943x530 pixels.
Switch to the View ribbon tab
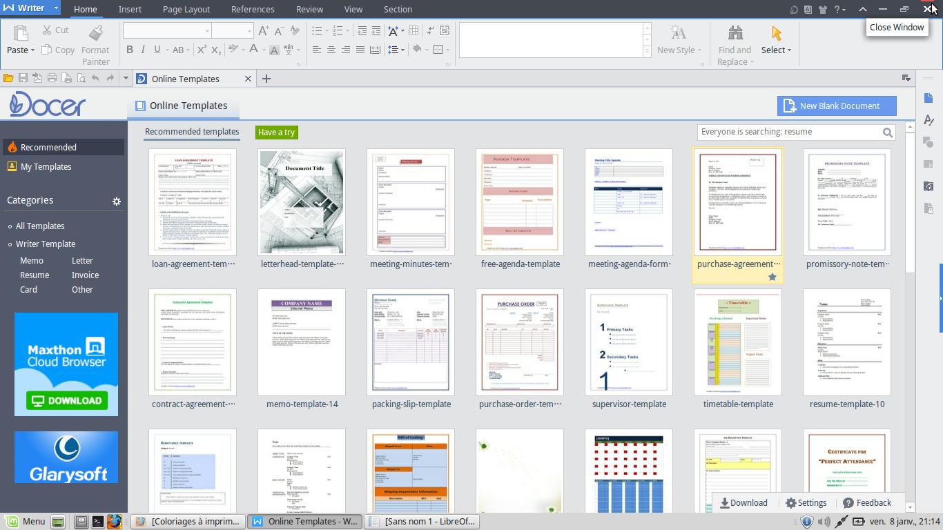pyautogui.click(x=353, y=9)
